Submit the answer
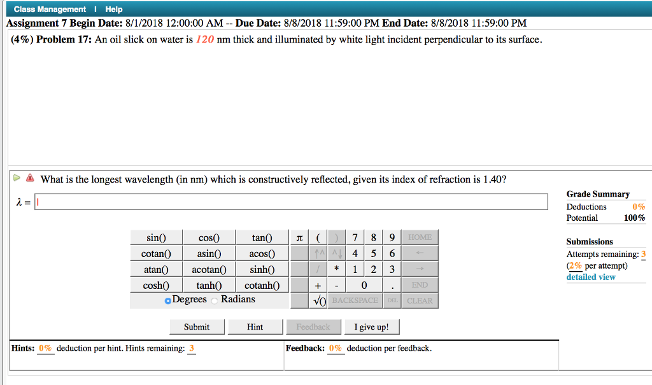Image resolution: width=652 pixels, height=385 pixels. pos(197,326)
